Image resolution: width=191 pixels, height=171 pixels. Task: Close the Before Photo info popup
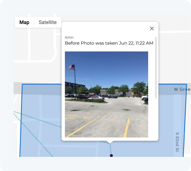pyautogui.click(x=152, y=28)
